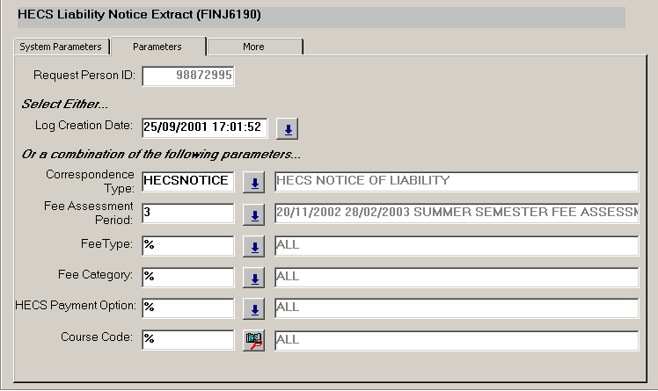
Task: Open the More tab
Action: tap(254, 47)
